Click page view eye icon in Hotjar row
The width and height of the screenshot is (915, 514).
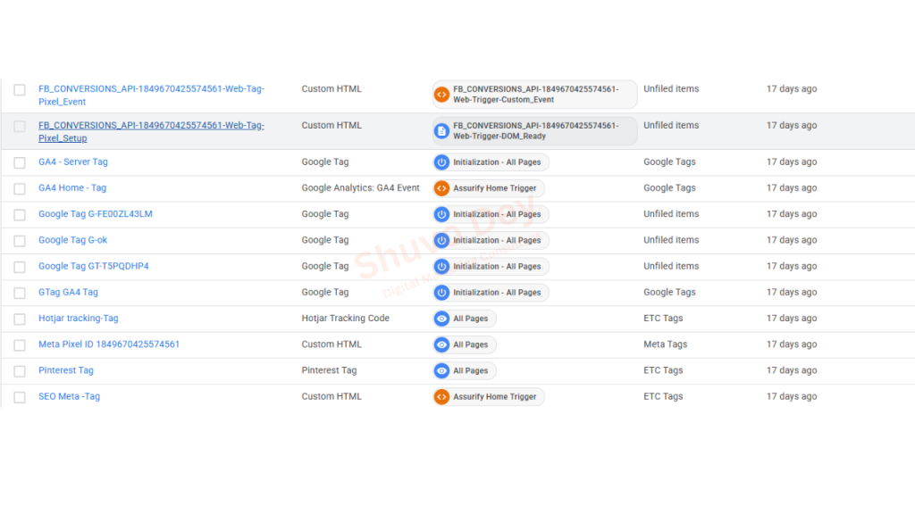(x=441, y=319)
